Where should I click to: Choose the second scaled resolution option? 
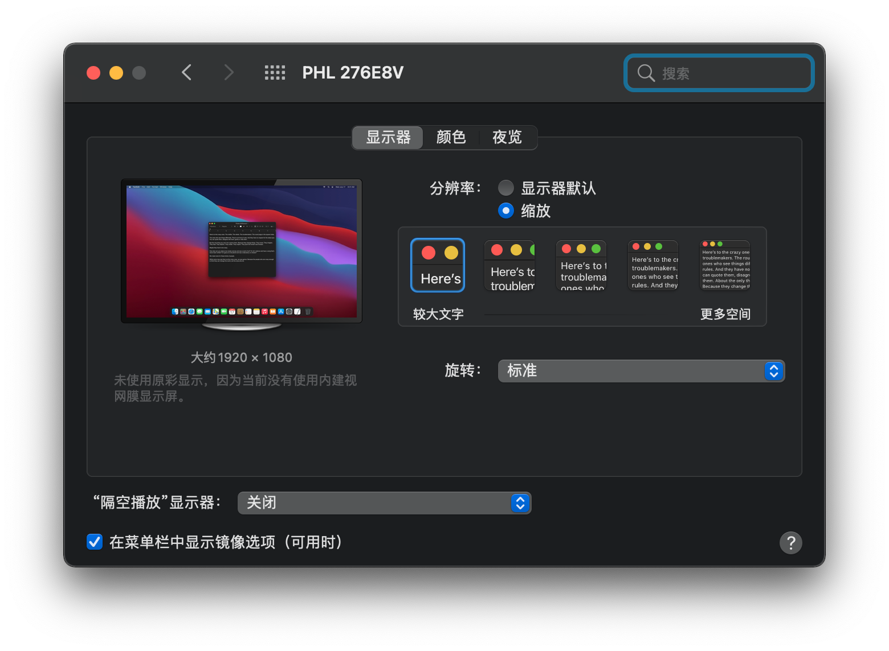point(509,265)
